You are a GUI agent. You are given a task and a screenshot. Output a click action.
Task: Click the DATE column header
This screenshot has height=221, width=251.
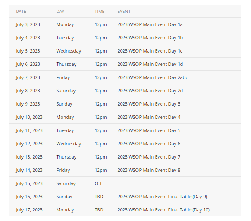point(21,12)
